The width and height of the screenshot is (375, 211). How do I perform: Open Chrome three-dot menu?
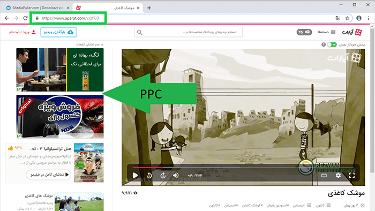click(x=369, y=18)
